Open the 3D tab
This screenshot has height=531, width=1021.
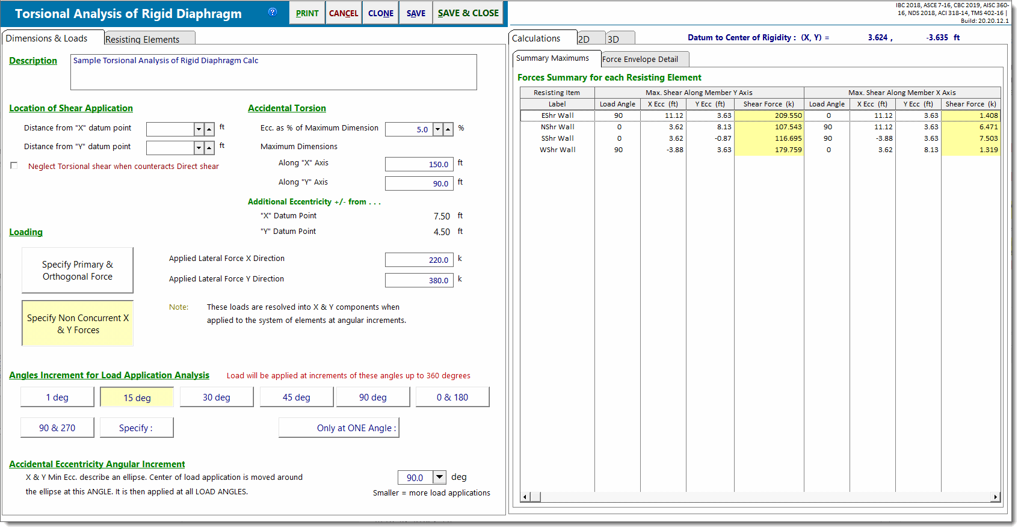pos(620,38)
